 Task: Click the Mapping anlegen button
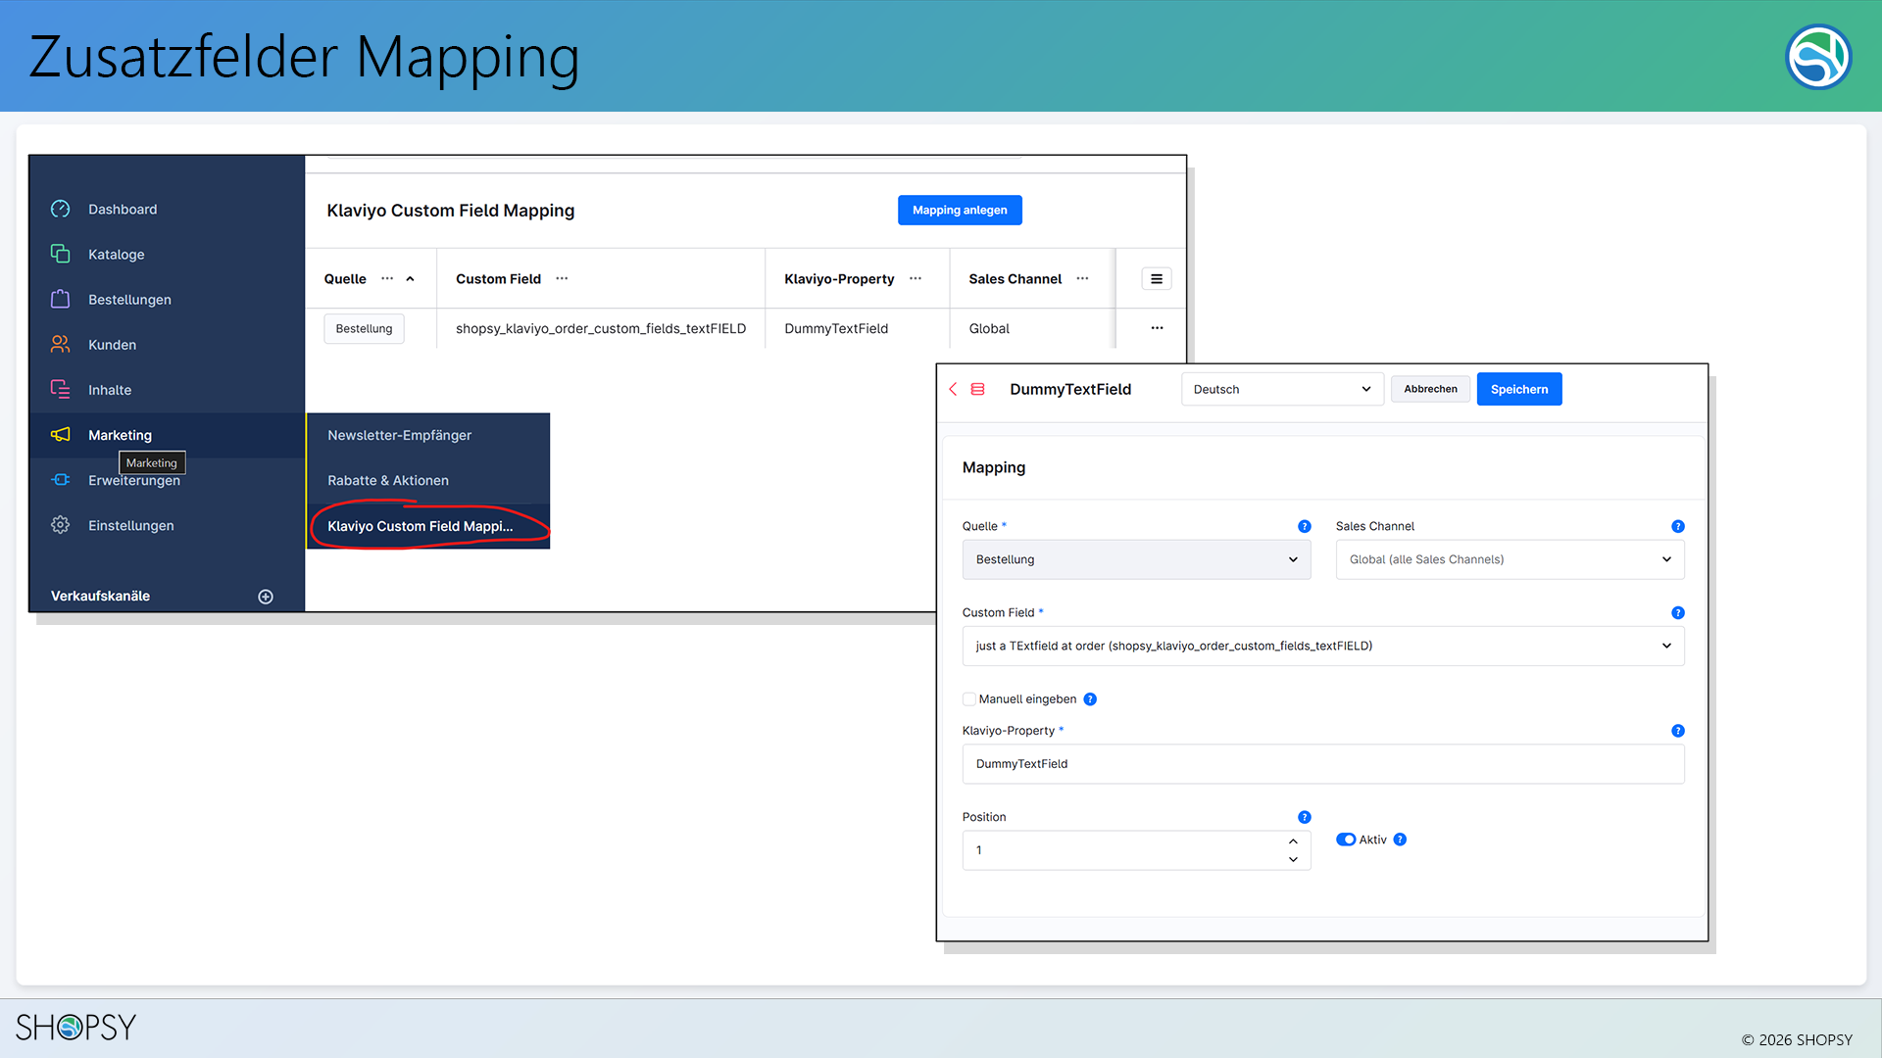click(x=960, y=210)
